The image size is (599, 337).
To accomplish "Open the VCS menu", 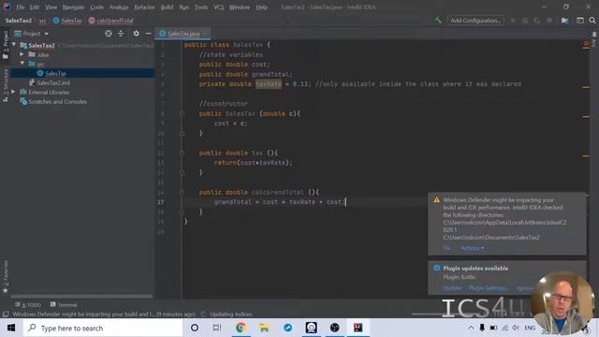I will (218, 7).
